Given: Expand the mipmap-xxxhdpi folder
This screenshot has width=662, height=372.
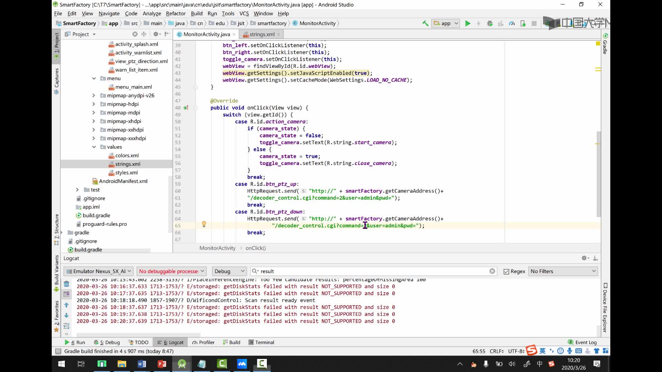Looking at the screenshot, I should [x=93, y=138].
